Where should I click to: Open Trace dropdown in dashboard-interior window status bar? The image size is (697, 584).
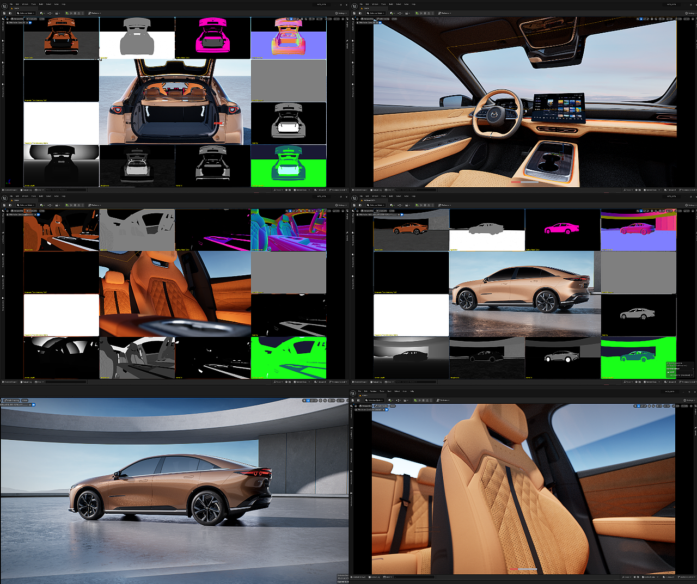(629, 190)
